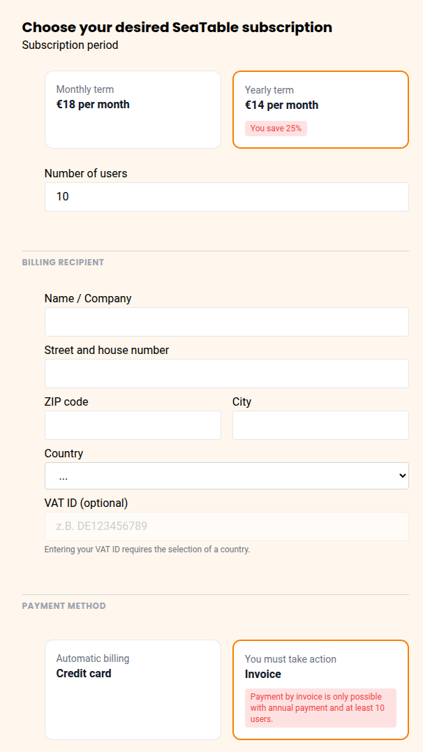Viewport: 423px width, 752px height.
Task: Pick Credit card automatic billing
Action: (x=133, y=689)
